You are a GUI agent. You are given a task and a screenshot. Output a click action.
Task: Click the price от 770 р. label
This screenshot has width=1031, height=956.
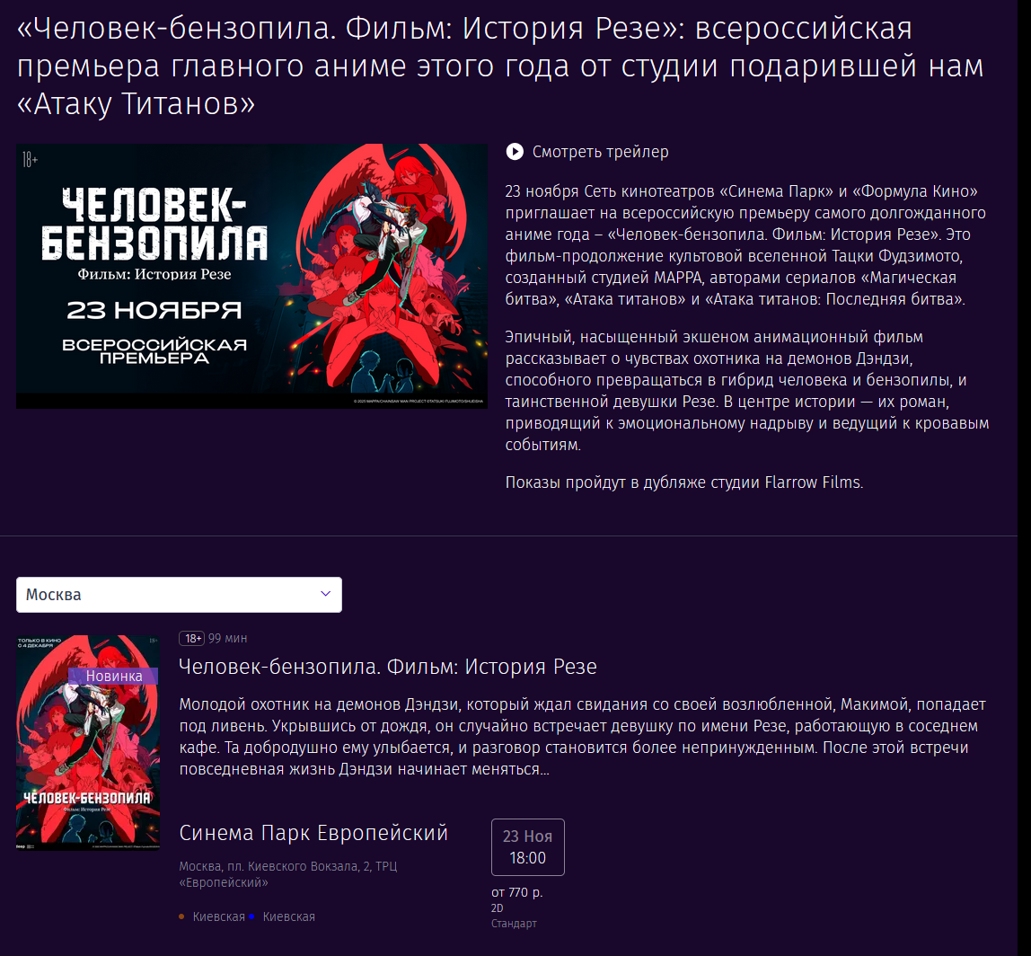click(x=516, y=892)
